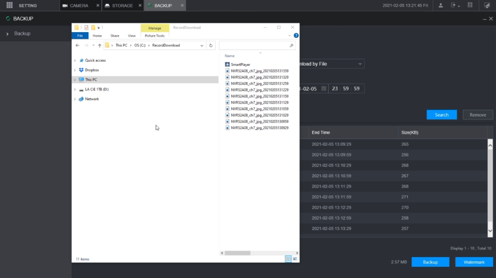
Task: Click the End Time column header
Action: [x=321, y=133]
